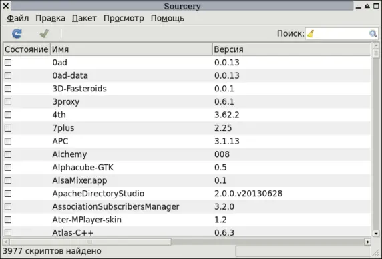Click the horizontal scrollbar thumb
The image size is (382, 259).
pos(90,242)
